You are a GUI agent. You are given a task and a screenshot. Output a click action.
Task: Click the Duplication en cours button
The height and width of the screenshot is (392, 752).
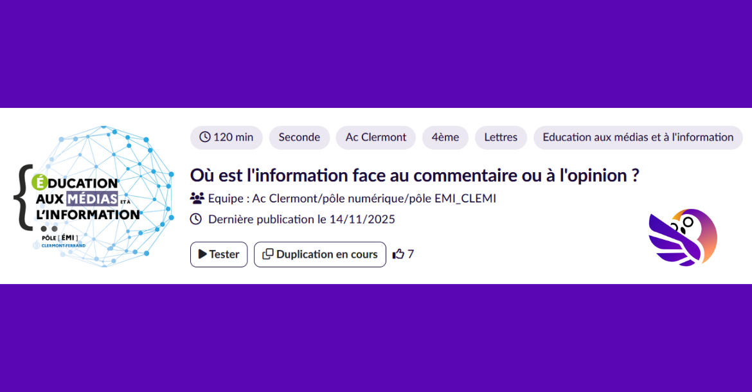click(x=319, y=254)
